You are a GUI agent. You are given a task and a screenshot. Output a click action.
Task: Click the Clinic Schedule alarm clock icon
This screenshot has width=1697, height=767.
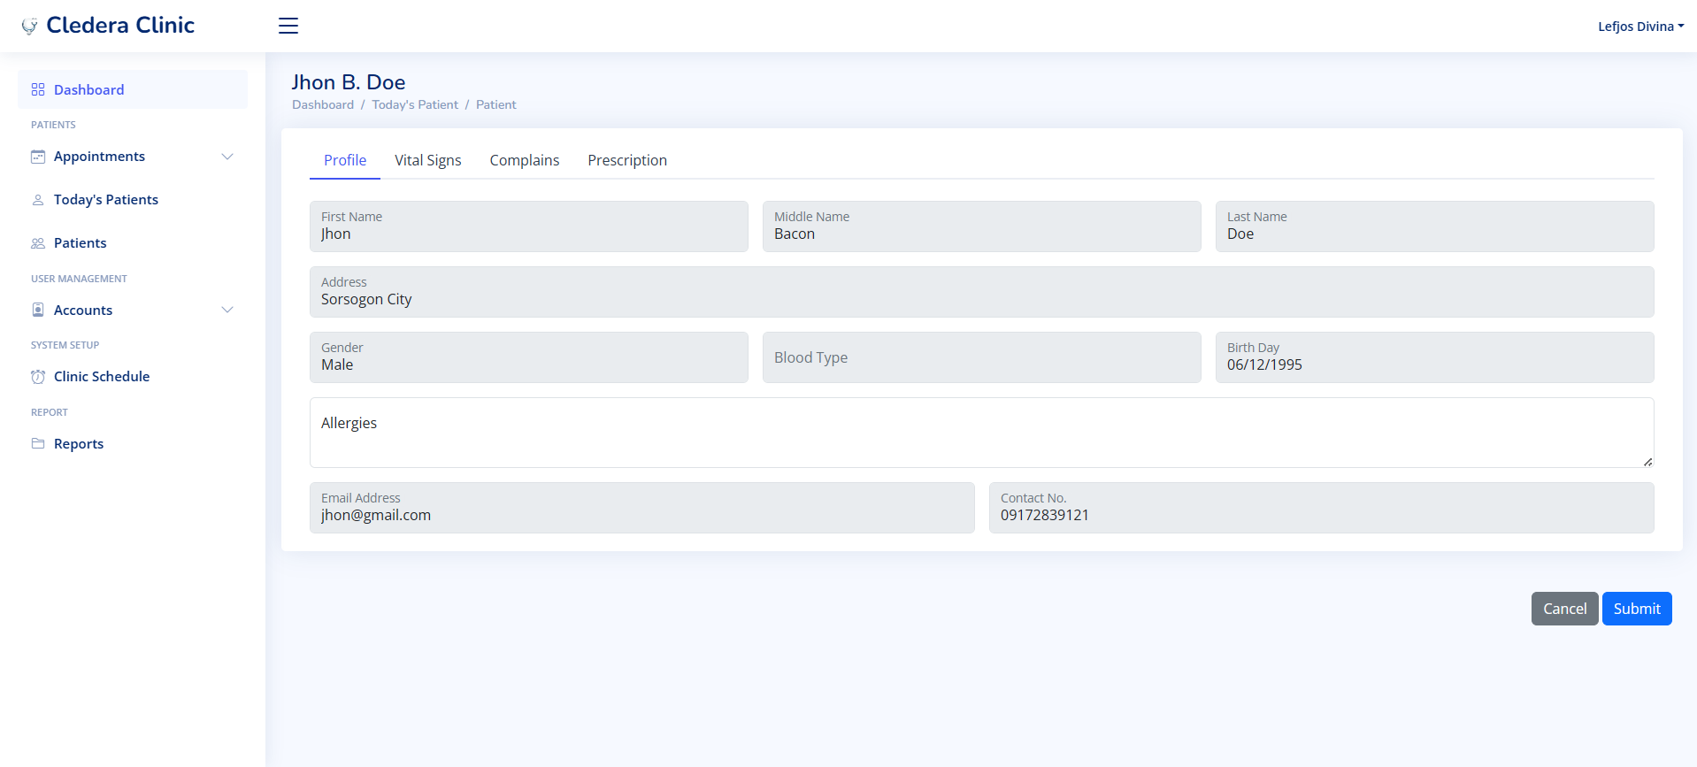coord(38,377)
